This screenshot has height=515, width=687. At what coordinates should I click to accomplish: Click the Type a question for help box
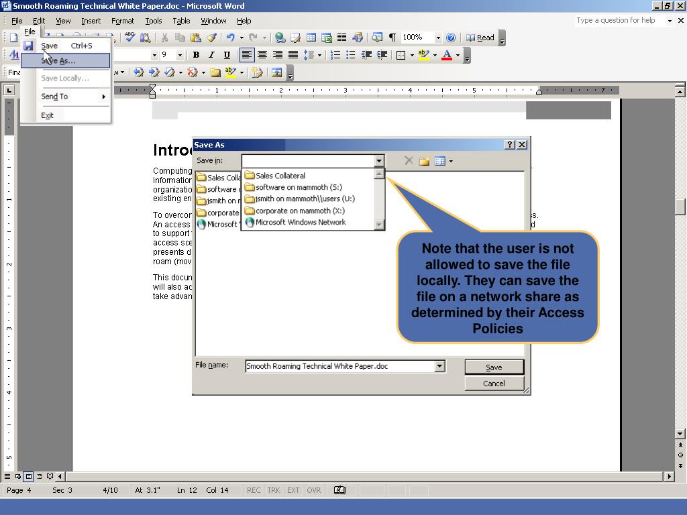pyautogui.click(x=619, y=20)
